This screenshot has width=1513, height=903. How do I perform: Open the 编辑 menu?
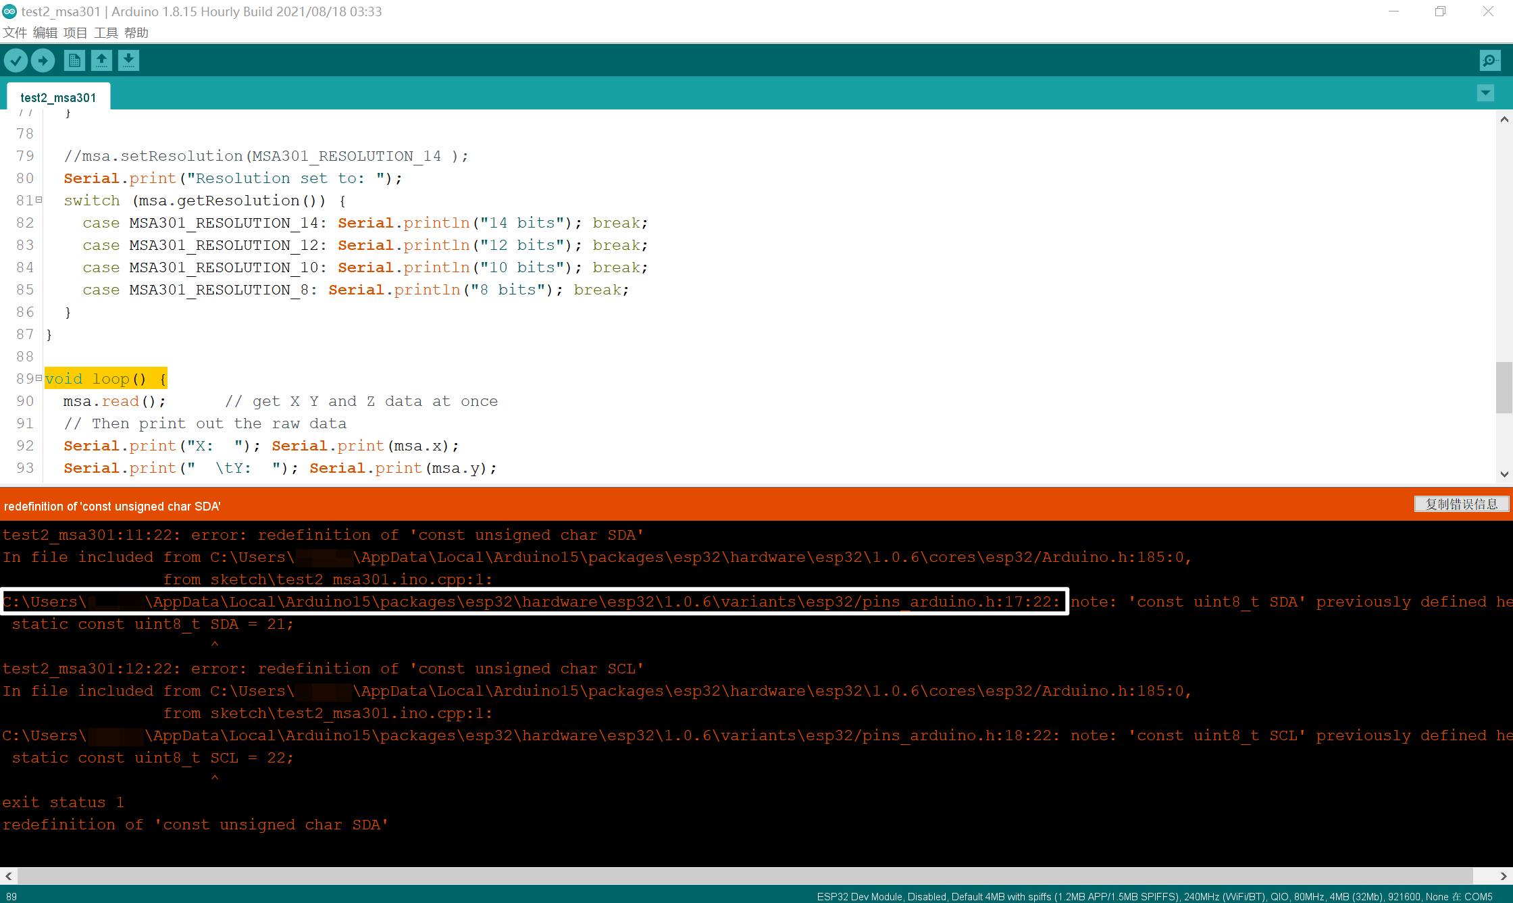pyautogui.click(x=45, y=32)
